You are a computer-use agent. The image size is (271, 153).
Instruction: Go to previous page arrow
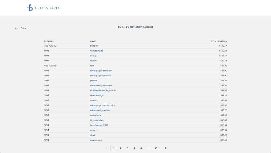(106, 148)
